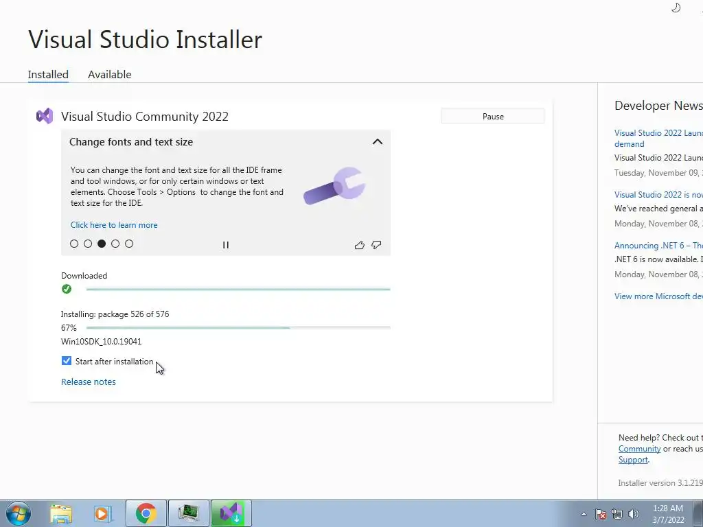Image resolution: width=703 pixels, height=527 pixels.
Task: Select the second tip carousel dot
Action: (x=88, y=244)
